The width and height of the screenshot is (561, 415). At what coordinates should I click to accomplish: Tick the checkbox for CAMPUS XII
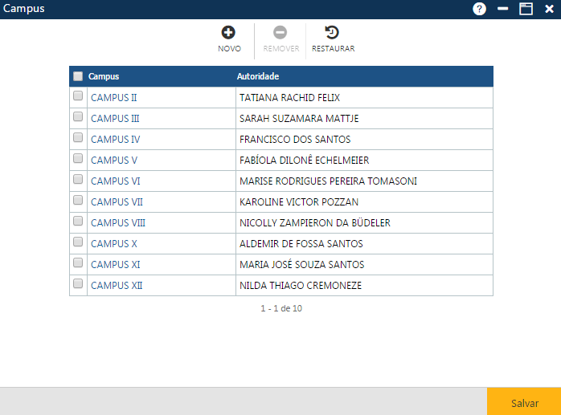(78, 284)
